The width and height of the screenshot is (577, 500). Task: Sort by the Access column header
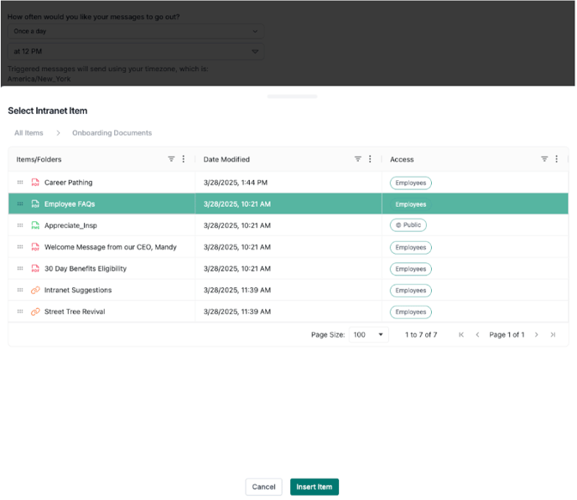402,159
